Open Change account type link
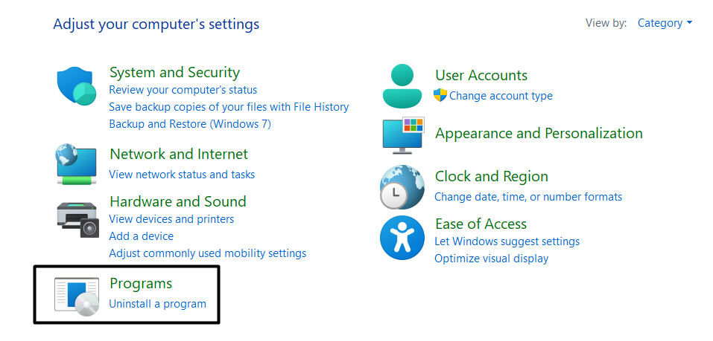The image size is (713, 341). click(501, 96)
